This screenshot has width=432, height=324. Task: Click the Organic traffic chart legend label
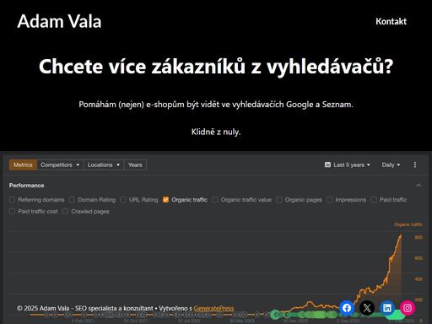click(x=408, y=224)
